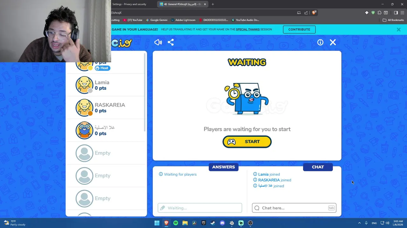Focus the Chat here input field
Screen dimensions: 407x228
click(294, 208)
